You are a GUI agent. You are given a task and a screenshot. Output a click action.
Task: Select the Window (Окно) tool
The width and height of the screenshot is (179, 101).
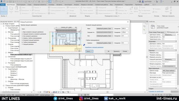(23, 8)
